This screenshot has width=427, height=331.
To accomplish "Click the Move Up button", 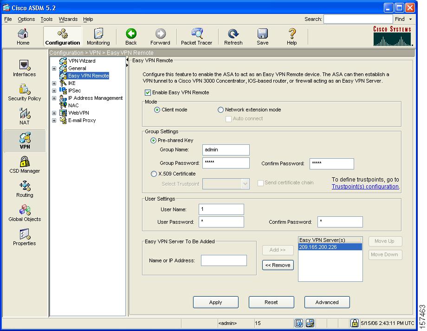I will coord(385,241).
